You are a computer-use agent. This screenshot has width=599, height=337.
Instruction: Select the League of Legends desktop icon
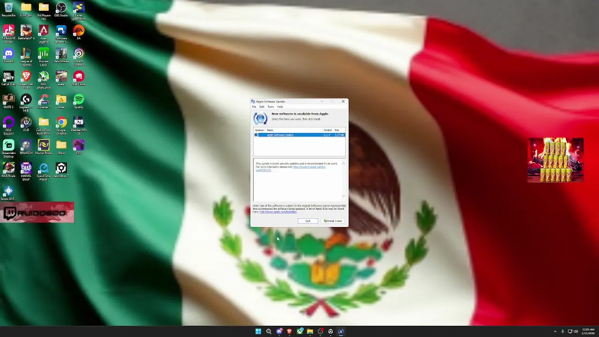click(26, 57)
